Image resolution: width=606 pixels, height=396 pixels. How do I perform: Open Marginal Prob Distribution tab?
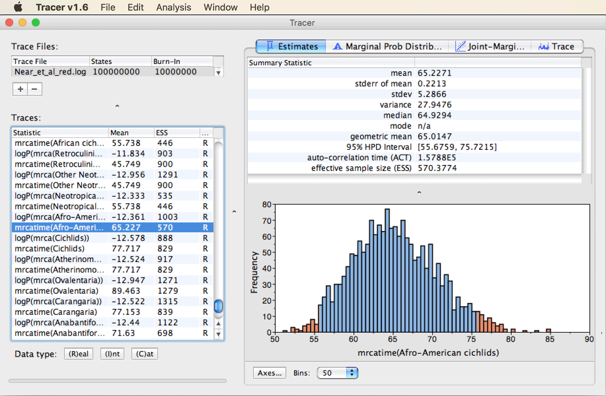pos(387,46)
